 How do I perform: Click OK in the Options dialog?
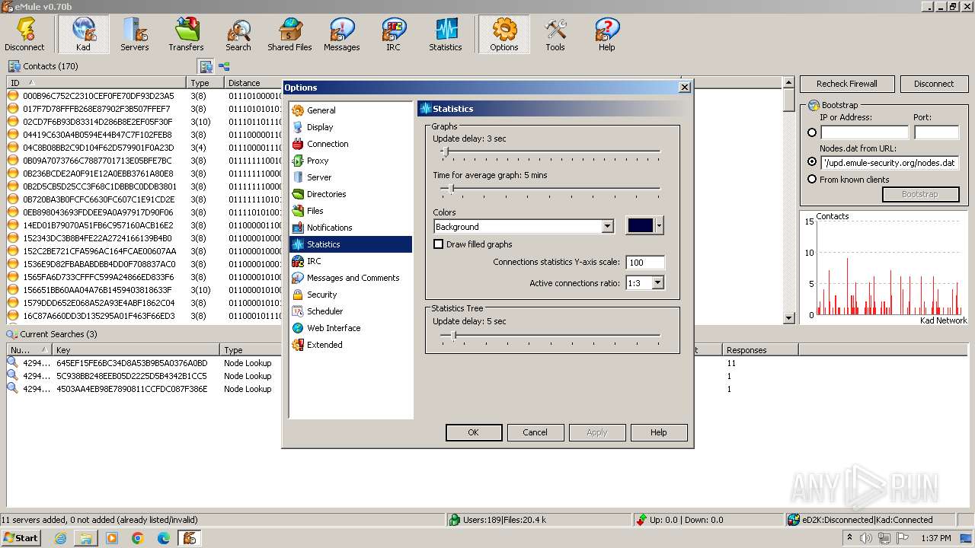(473, 432)
